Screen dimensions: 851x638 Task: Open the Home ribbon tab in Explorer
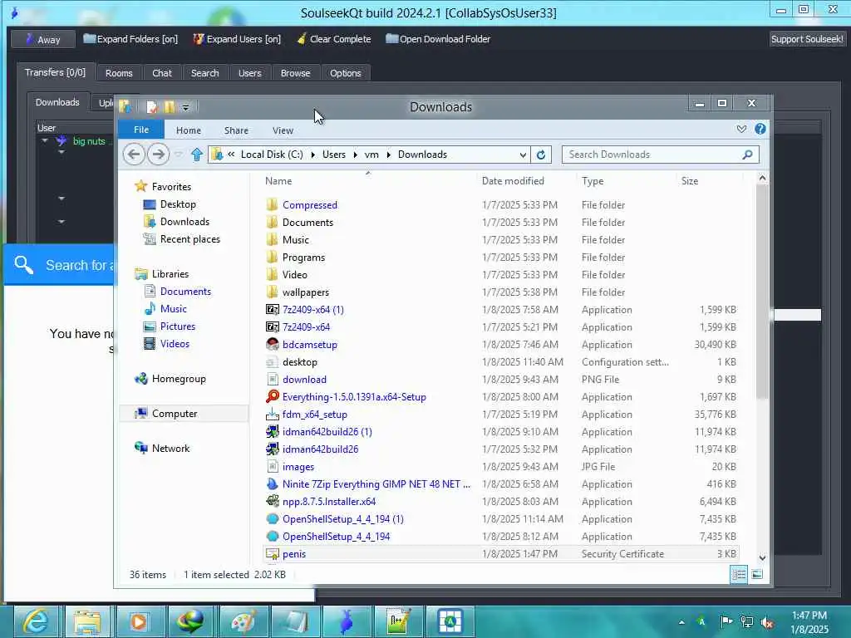[x=189, y=130]
